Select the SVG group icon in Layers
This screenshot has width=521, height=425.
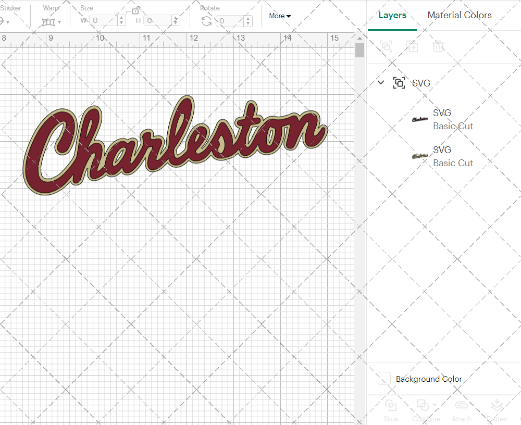click(399, 83)
